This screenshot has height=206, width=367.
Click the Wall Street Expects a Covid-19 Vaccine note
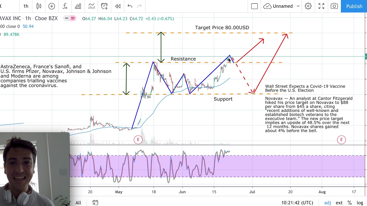(305, 88)
